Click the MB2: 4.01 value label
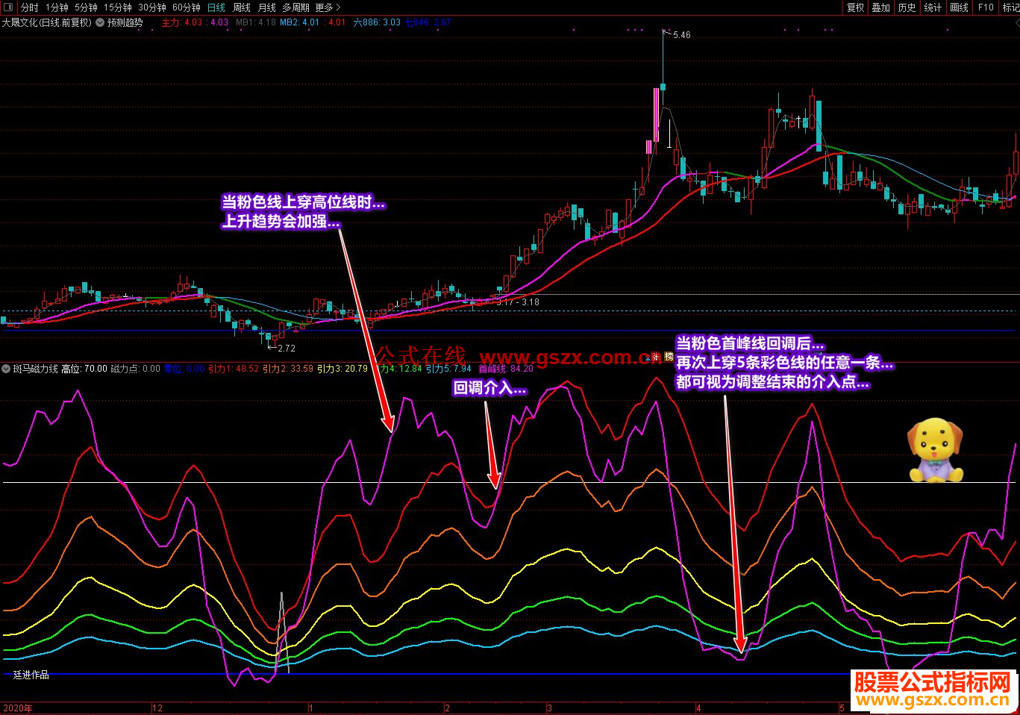Image resolution: width=1020 pixels, height=715 pixels. pos(300,22)
